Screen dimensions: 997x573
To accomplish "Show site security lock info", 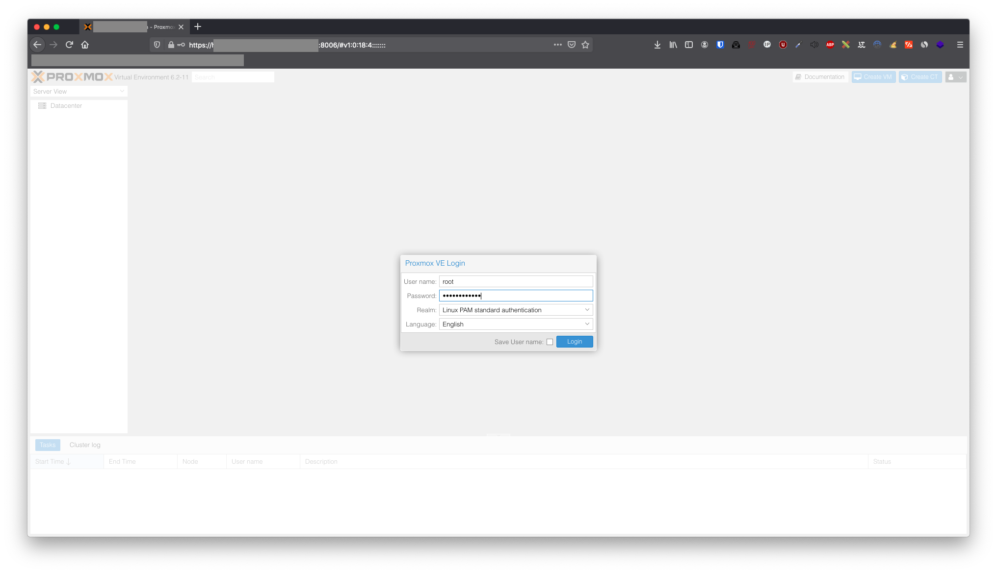I will point(171,45).
